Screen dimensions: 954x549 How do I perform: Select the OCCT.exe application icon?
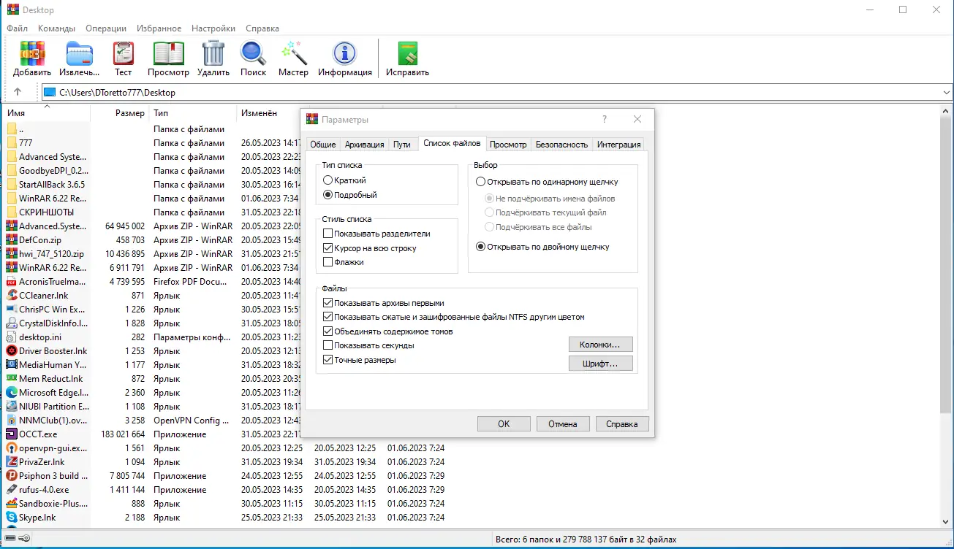12,434
